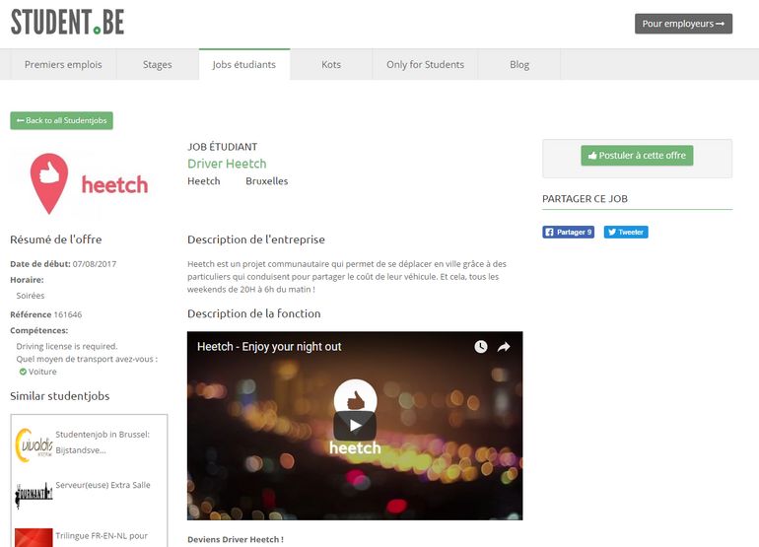The image size is (759, 547).
Task: Click the Heetch company name text
Action: tap(204, 181)
